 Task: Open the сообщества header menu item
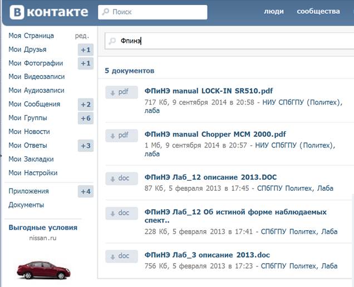click(318, 11)
